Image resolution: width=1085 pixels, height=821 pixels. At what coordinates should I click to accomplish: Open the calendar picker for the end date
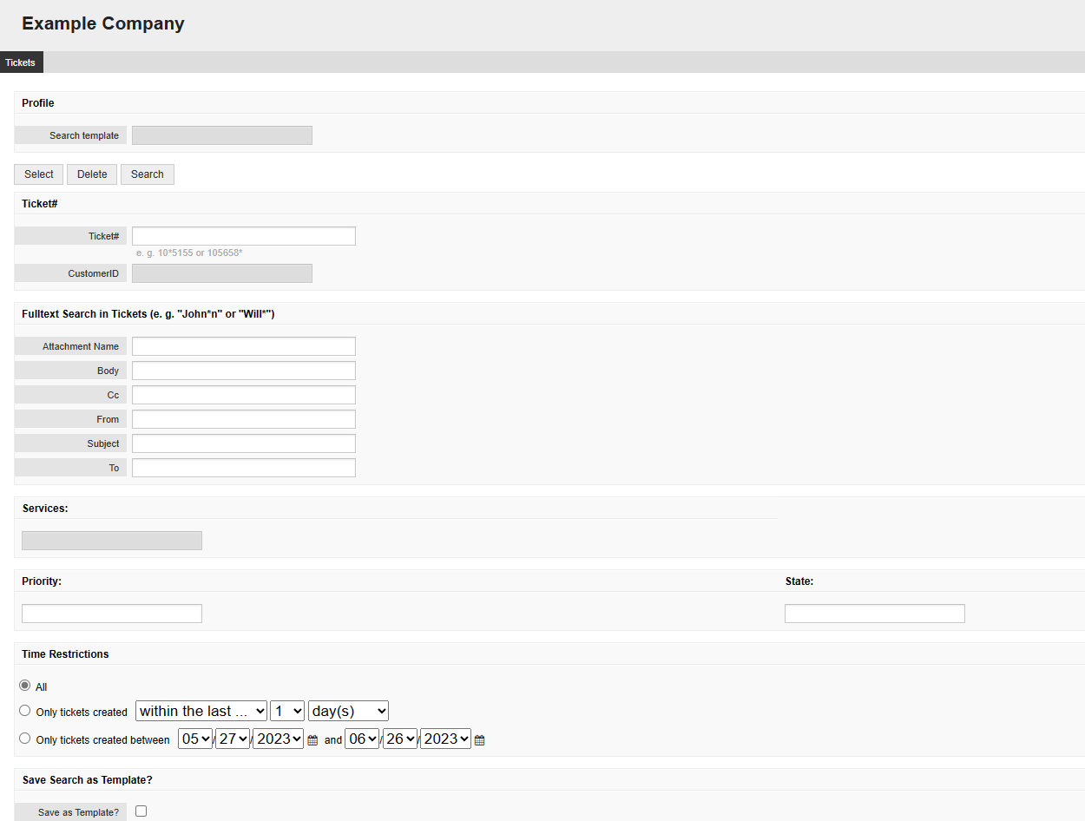click(479, 739)
